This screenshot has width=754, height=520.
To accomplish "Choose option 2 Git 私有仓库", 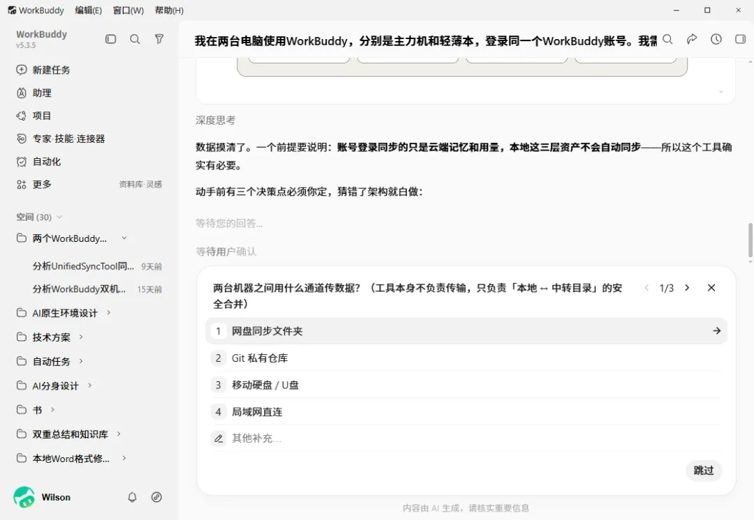I will pos(466,358).
